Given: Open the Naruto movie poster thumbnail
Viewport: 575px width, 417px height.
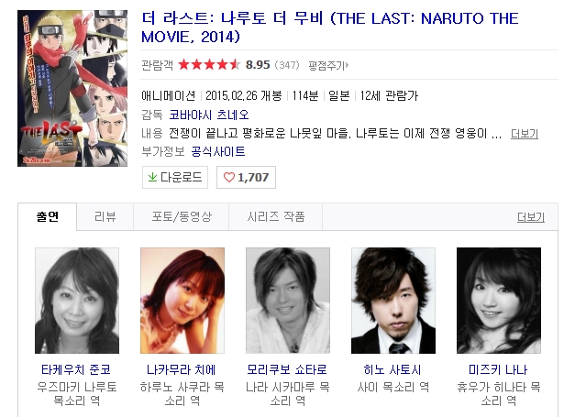Looking at the screenshot, I should tap(72, 88).
